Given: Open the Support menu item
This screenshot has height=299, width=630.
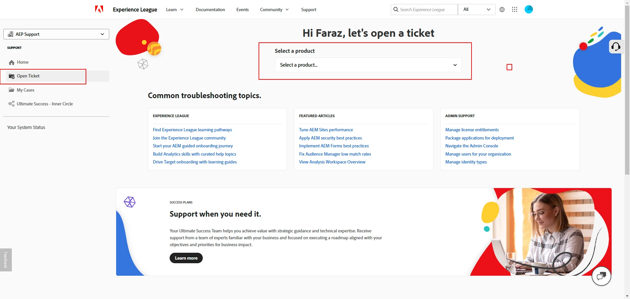Looking at the screenshot, I should (x=309, y=10).
